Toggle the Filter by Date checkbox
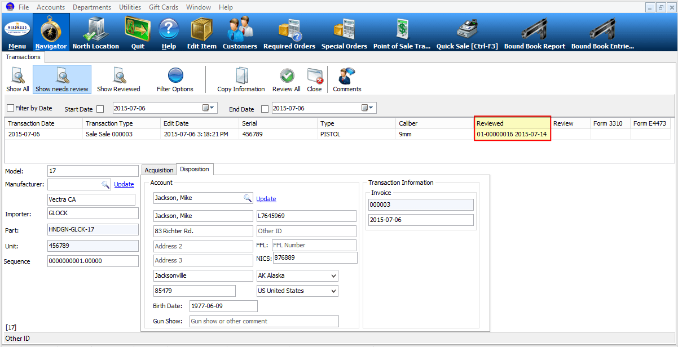This screenshot has width=678, height=347. (x=10, y=108)
